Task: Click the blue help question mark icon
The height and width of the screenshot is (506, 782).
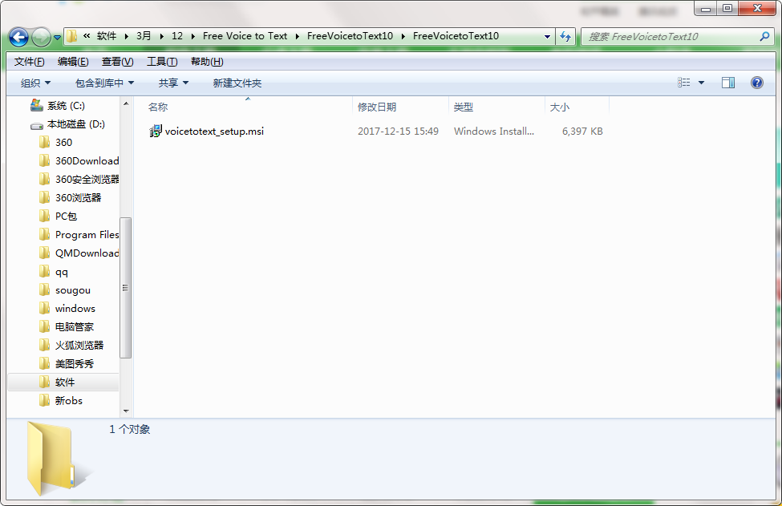Action: 756,83
